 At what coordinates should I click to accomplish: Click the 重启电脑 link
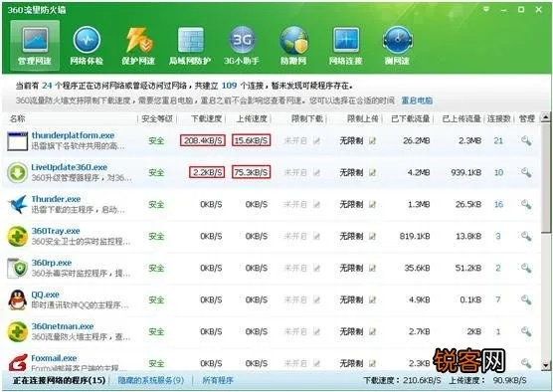pyautogui.click(x=417, y=100)
